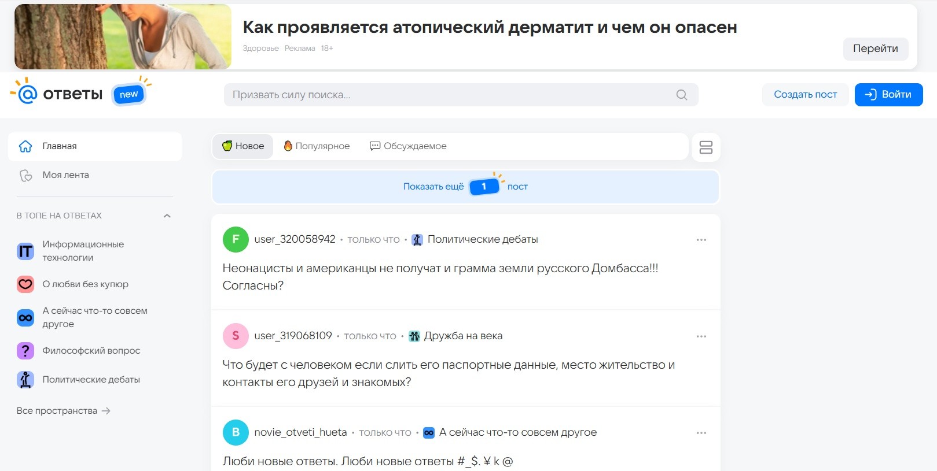The height and width of the screenshot is (471, 937).
Task: Open username user_320058942 profile
Action: click(x=295, y=239)
